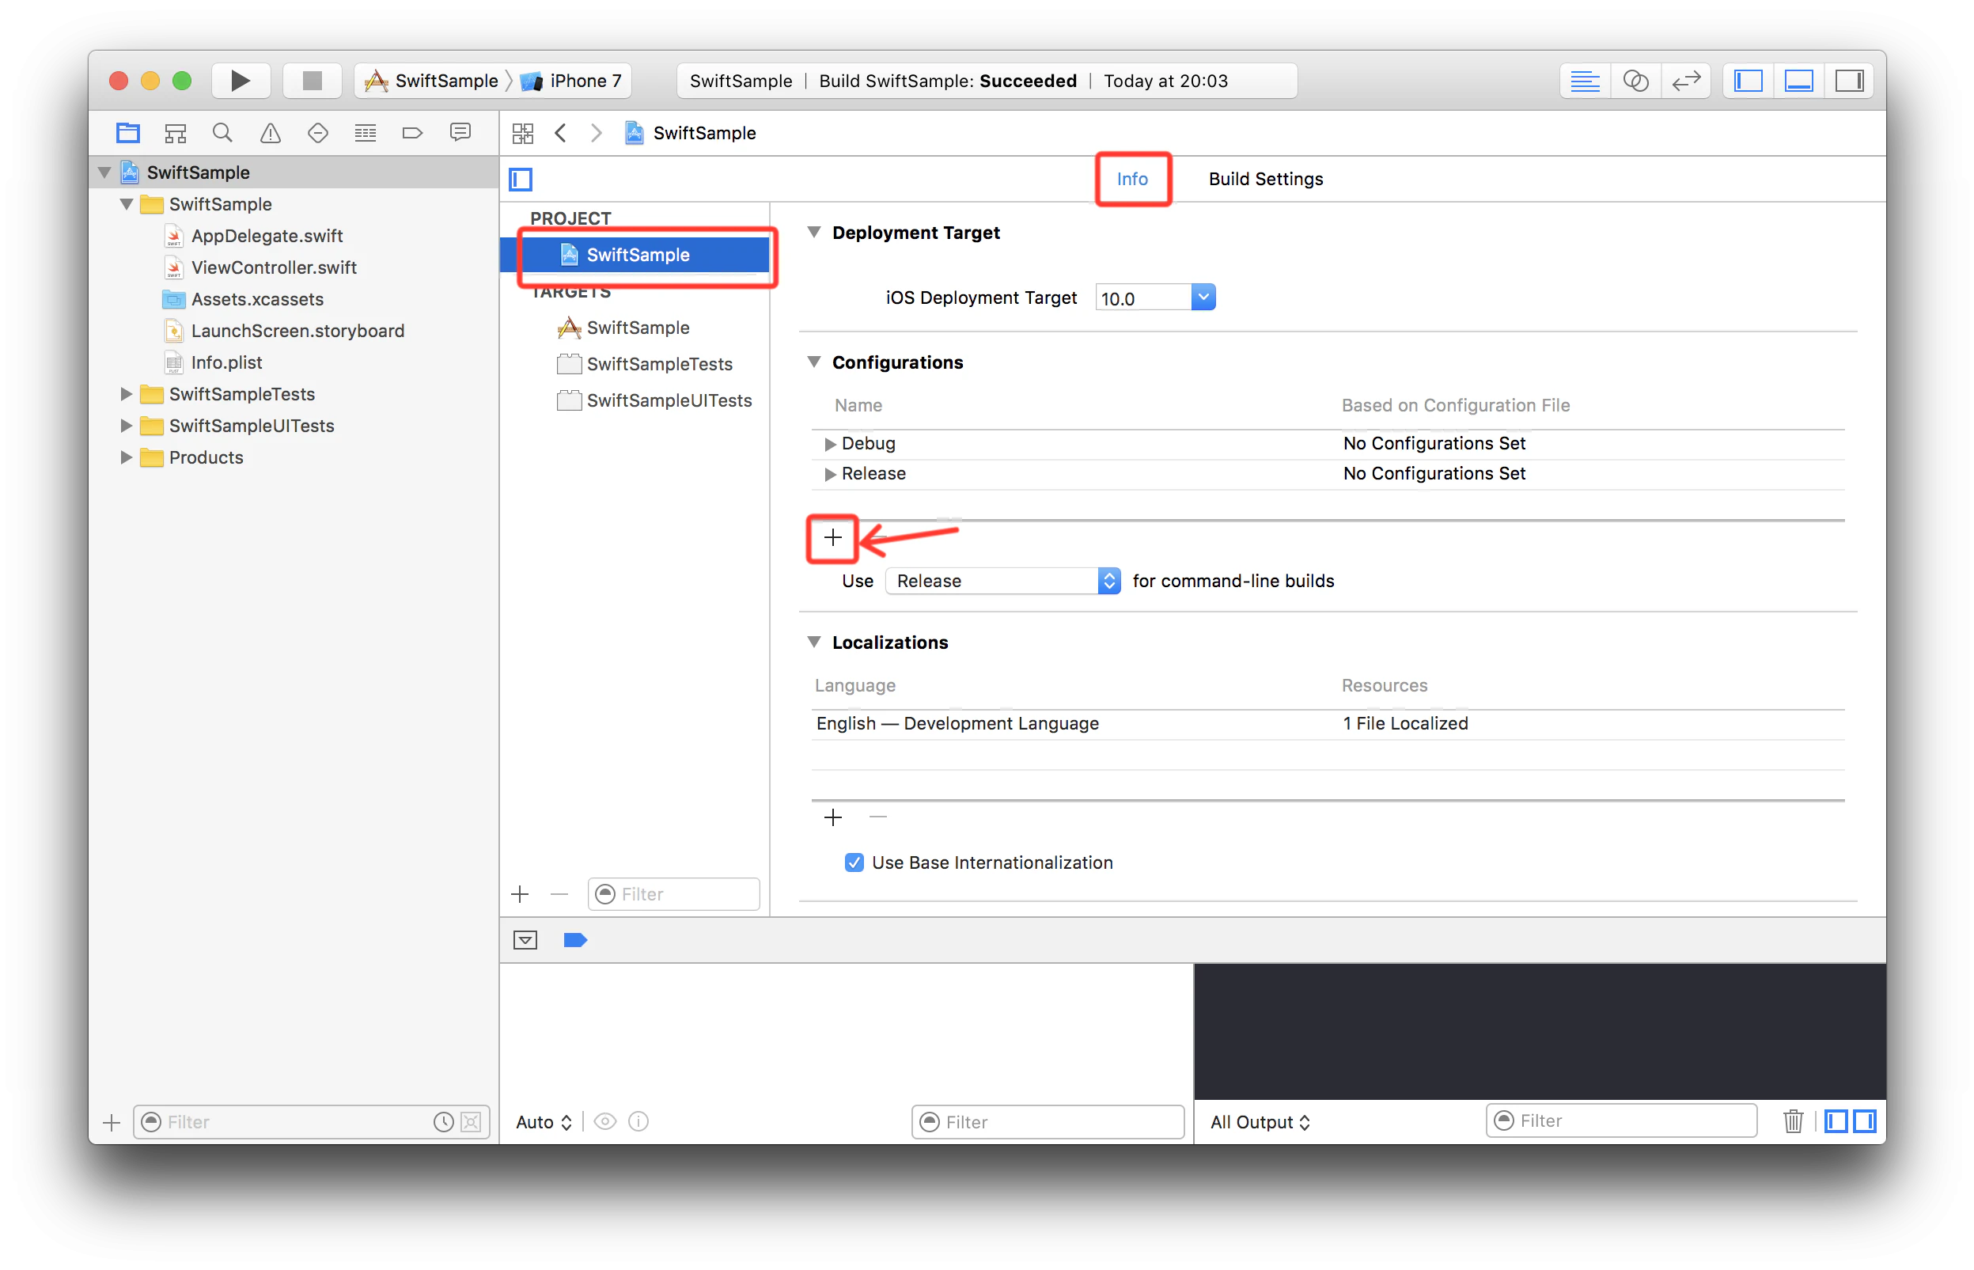Toggle the Debug area visibility
Viewport: 1974px width, 1270px height.
click(x=1798, y=81)
